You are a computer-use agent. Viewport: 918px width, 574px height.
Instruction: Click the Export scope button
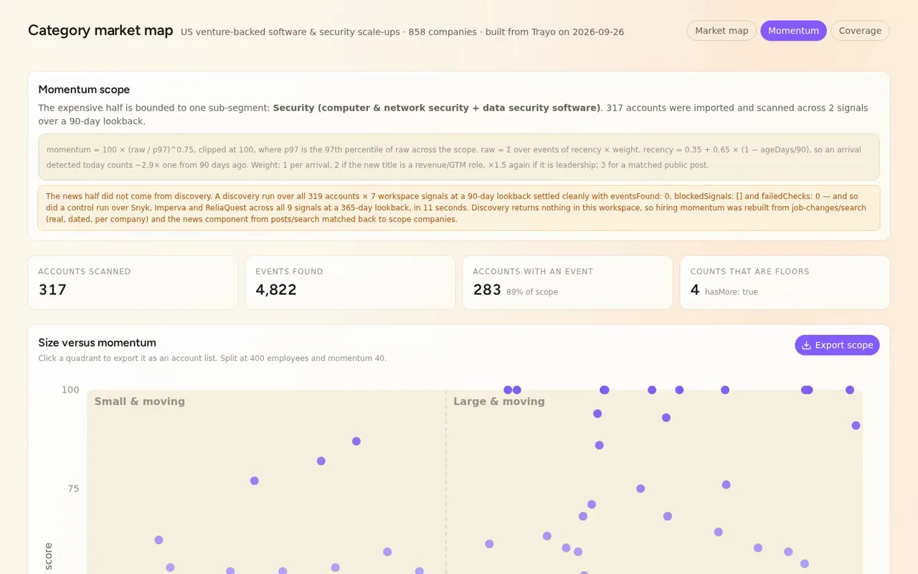(837, 345)
